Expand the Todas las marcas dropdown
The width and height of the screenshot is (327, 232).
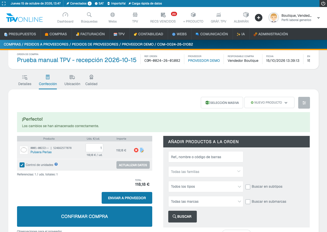pyautogui.click(x=206, y=201)
